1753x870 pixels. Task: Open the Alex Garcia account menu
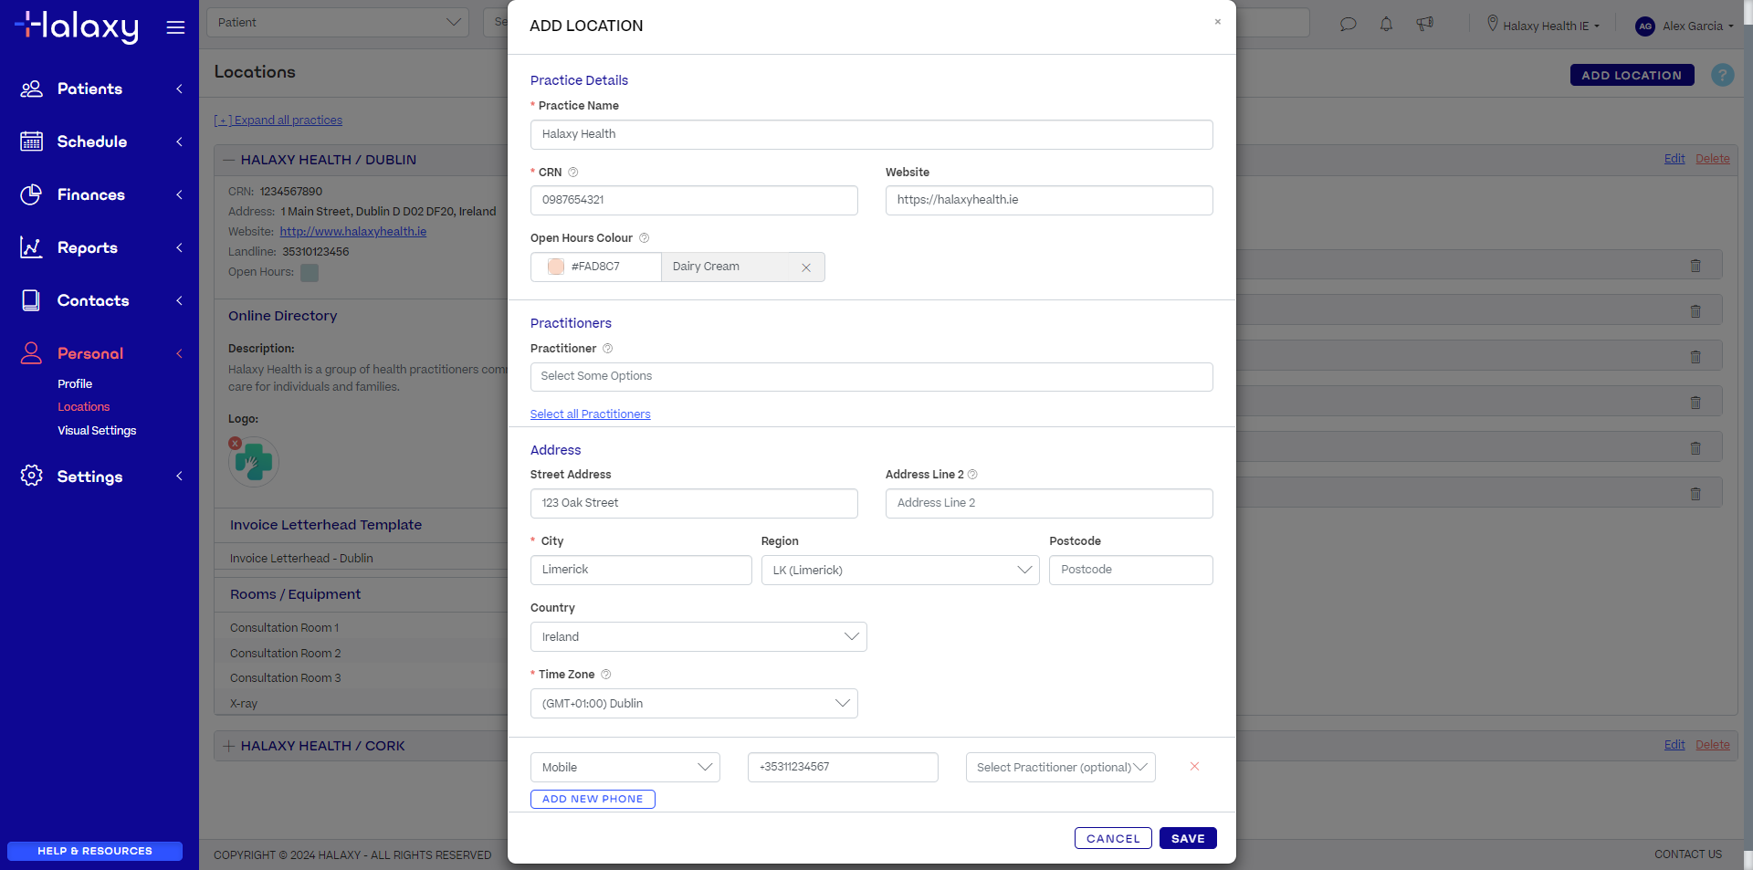(1696, 26)
